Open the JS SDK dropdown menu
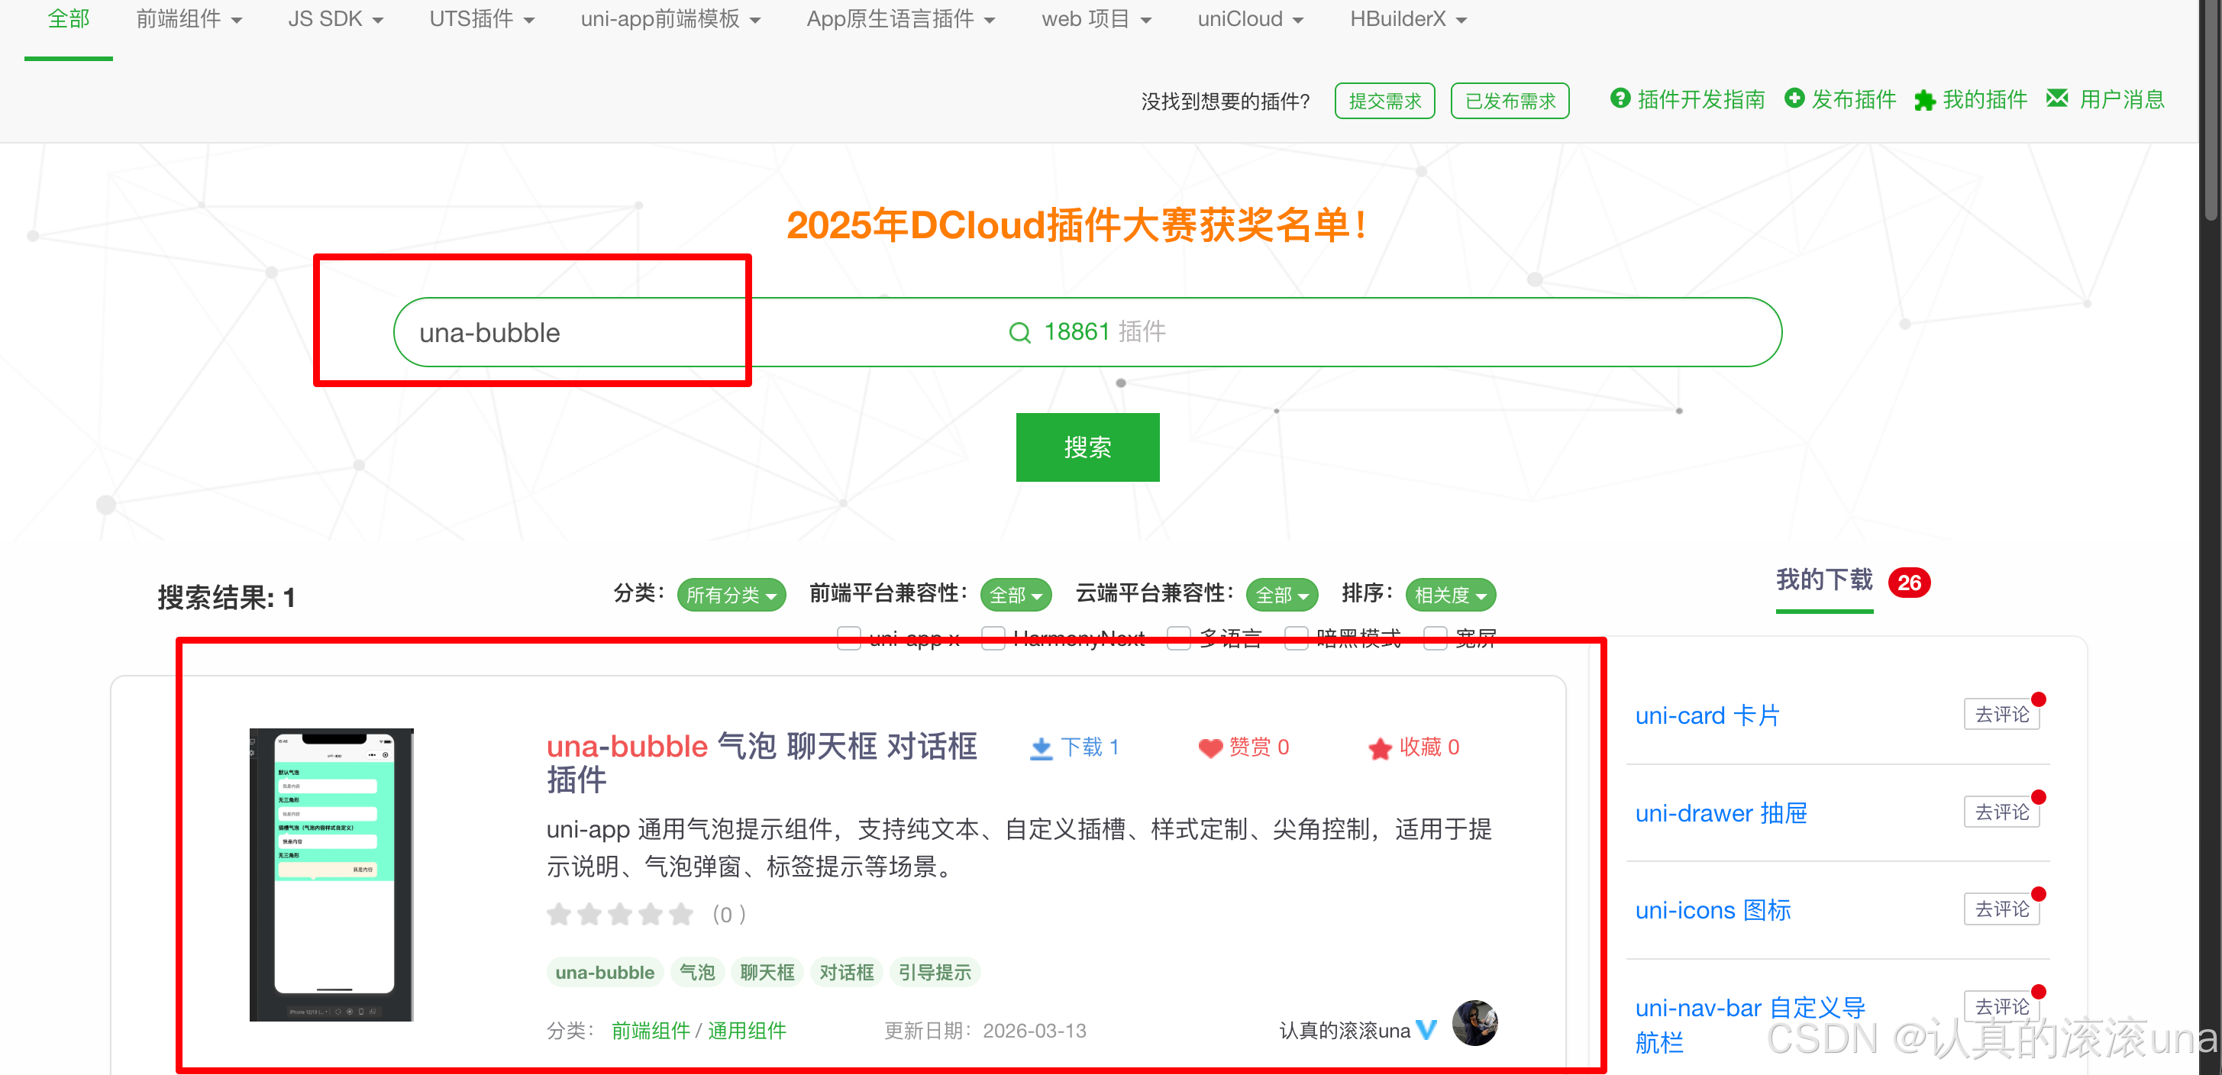Image resolution: width=2222 pixels, height=1075 pixels. click(335, 19)
